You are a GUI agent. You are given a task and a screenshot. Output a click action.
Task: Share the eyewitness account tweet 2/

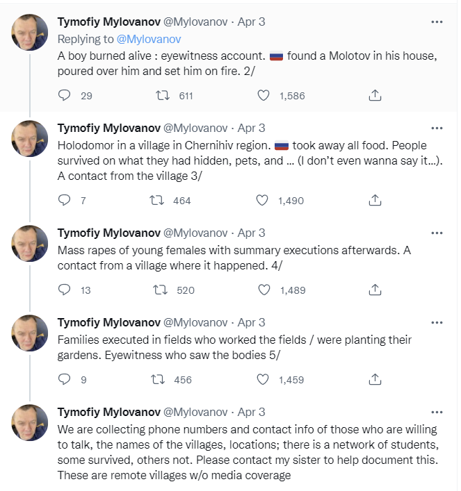point(374,96)
